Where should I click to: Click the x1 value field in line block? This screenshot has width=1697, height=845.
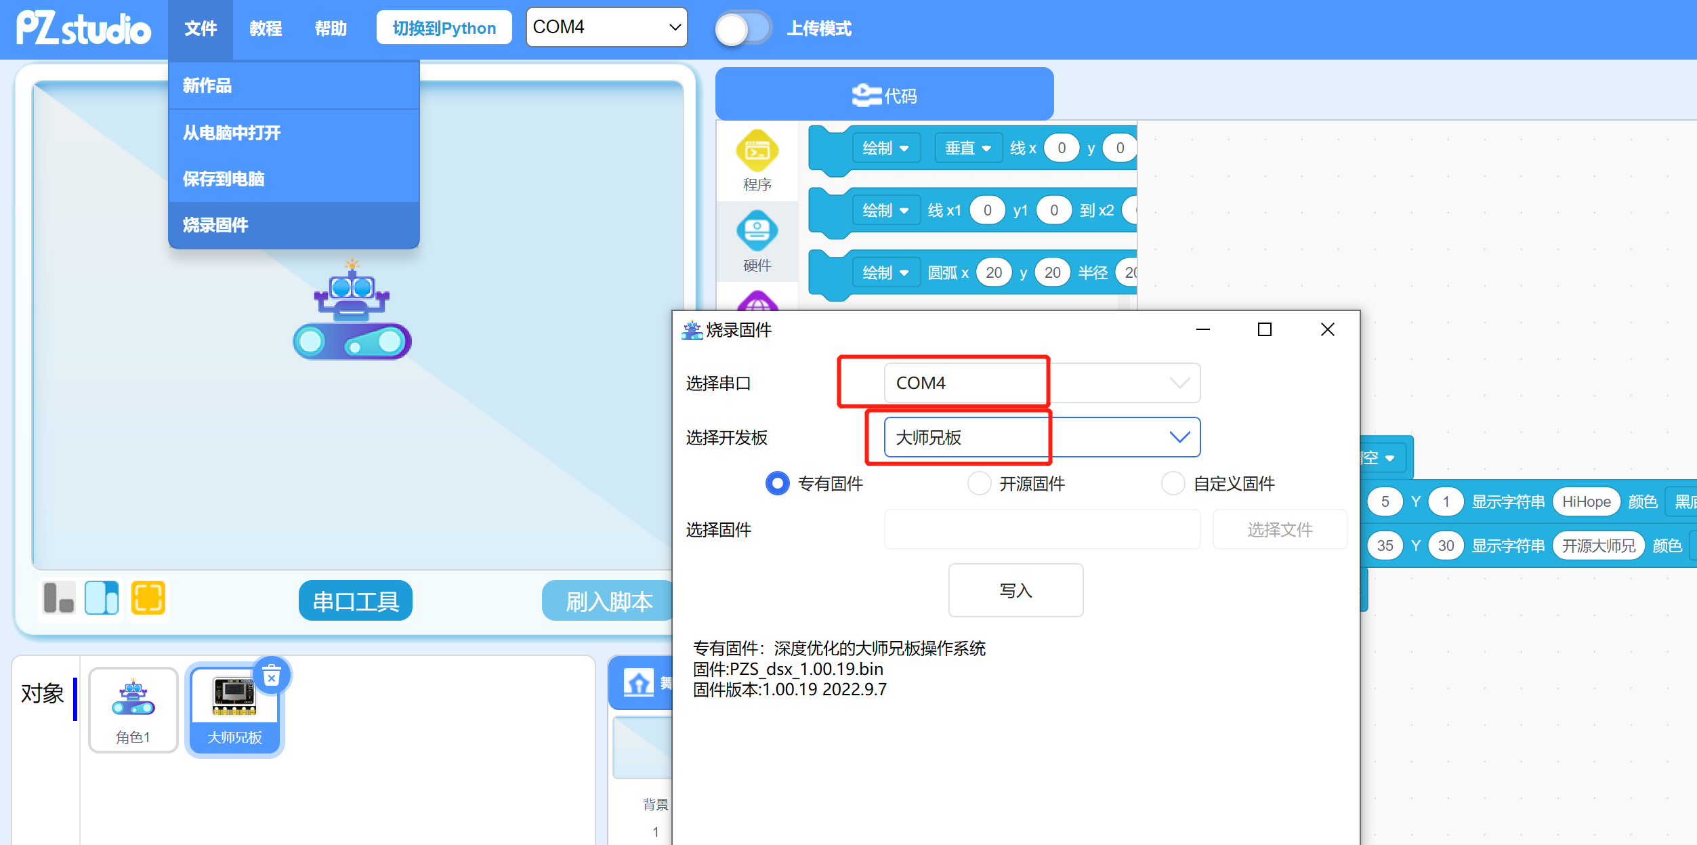click(x=987, y=211)
